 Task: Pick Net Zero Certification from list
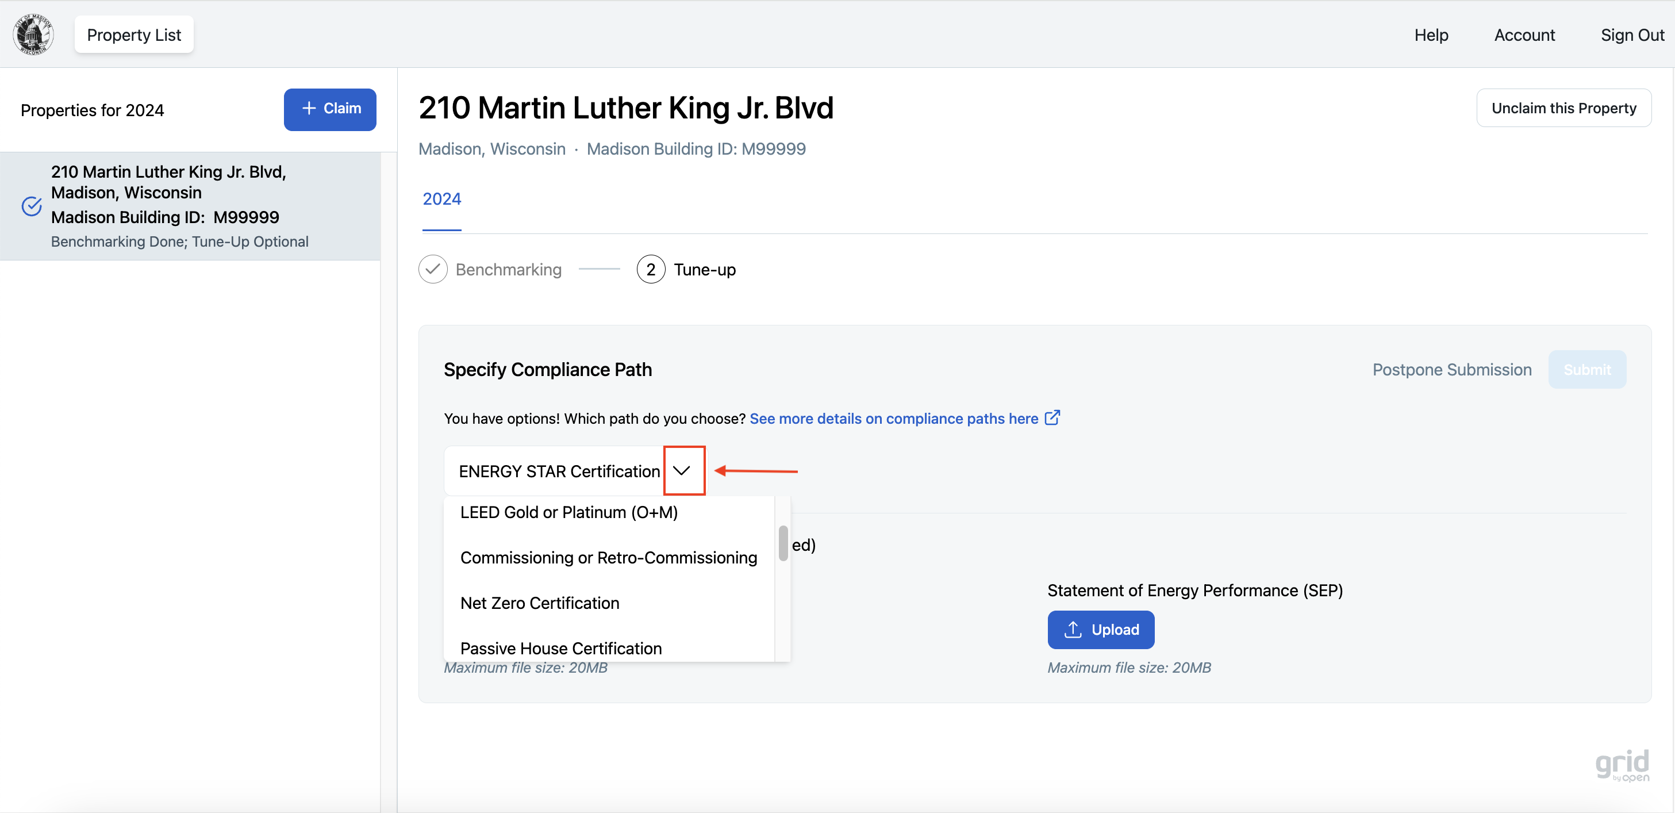pyautogui.click(x=539, y=603)
